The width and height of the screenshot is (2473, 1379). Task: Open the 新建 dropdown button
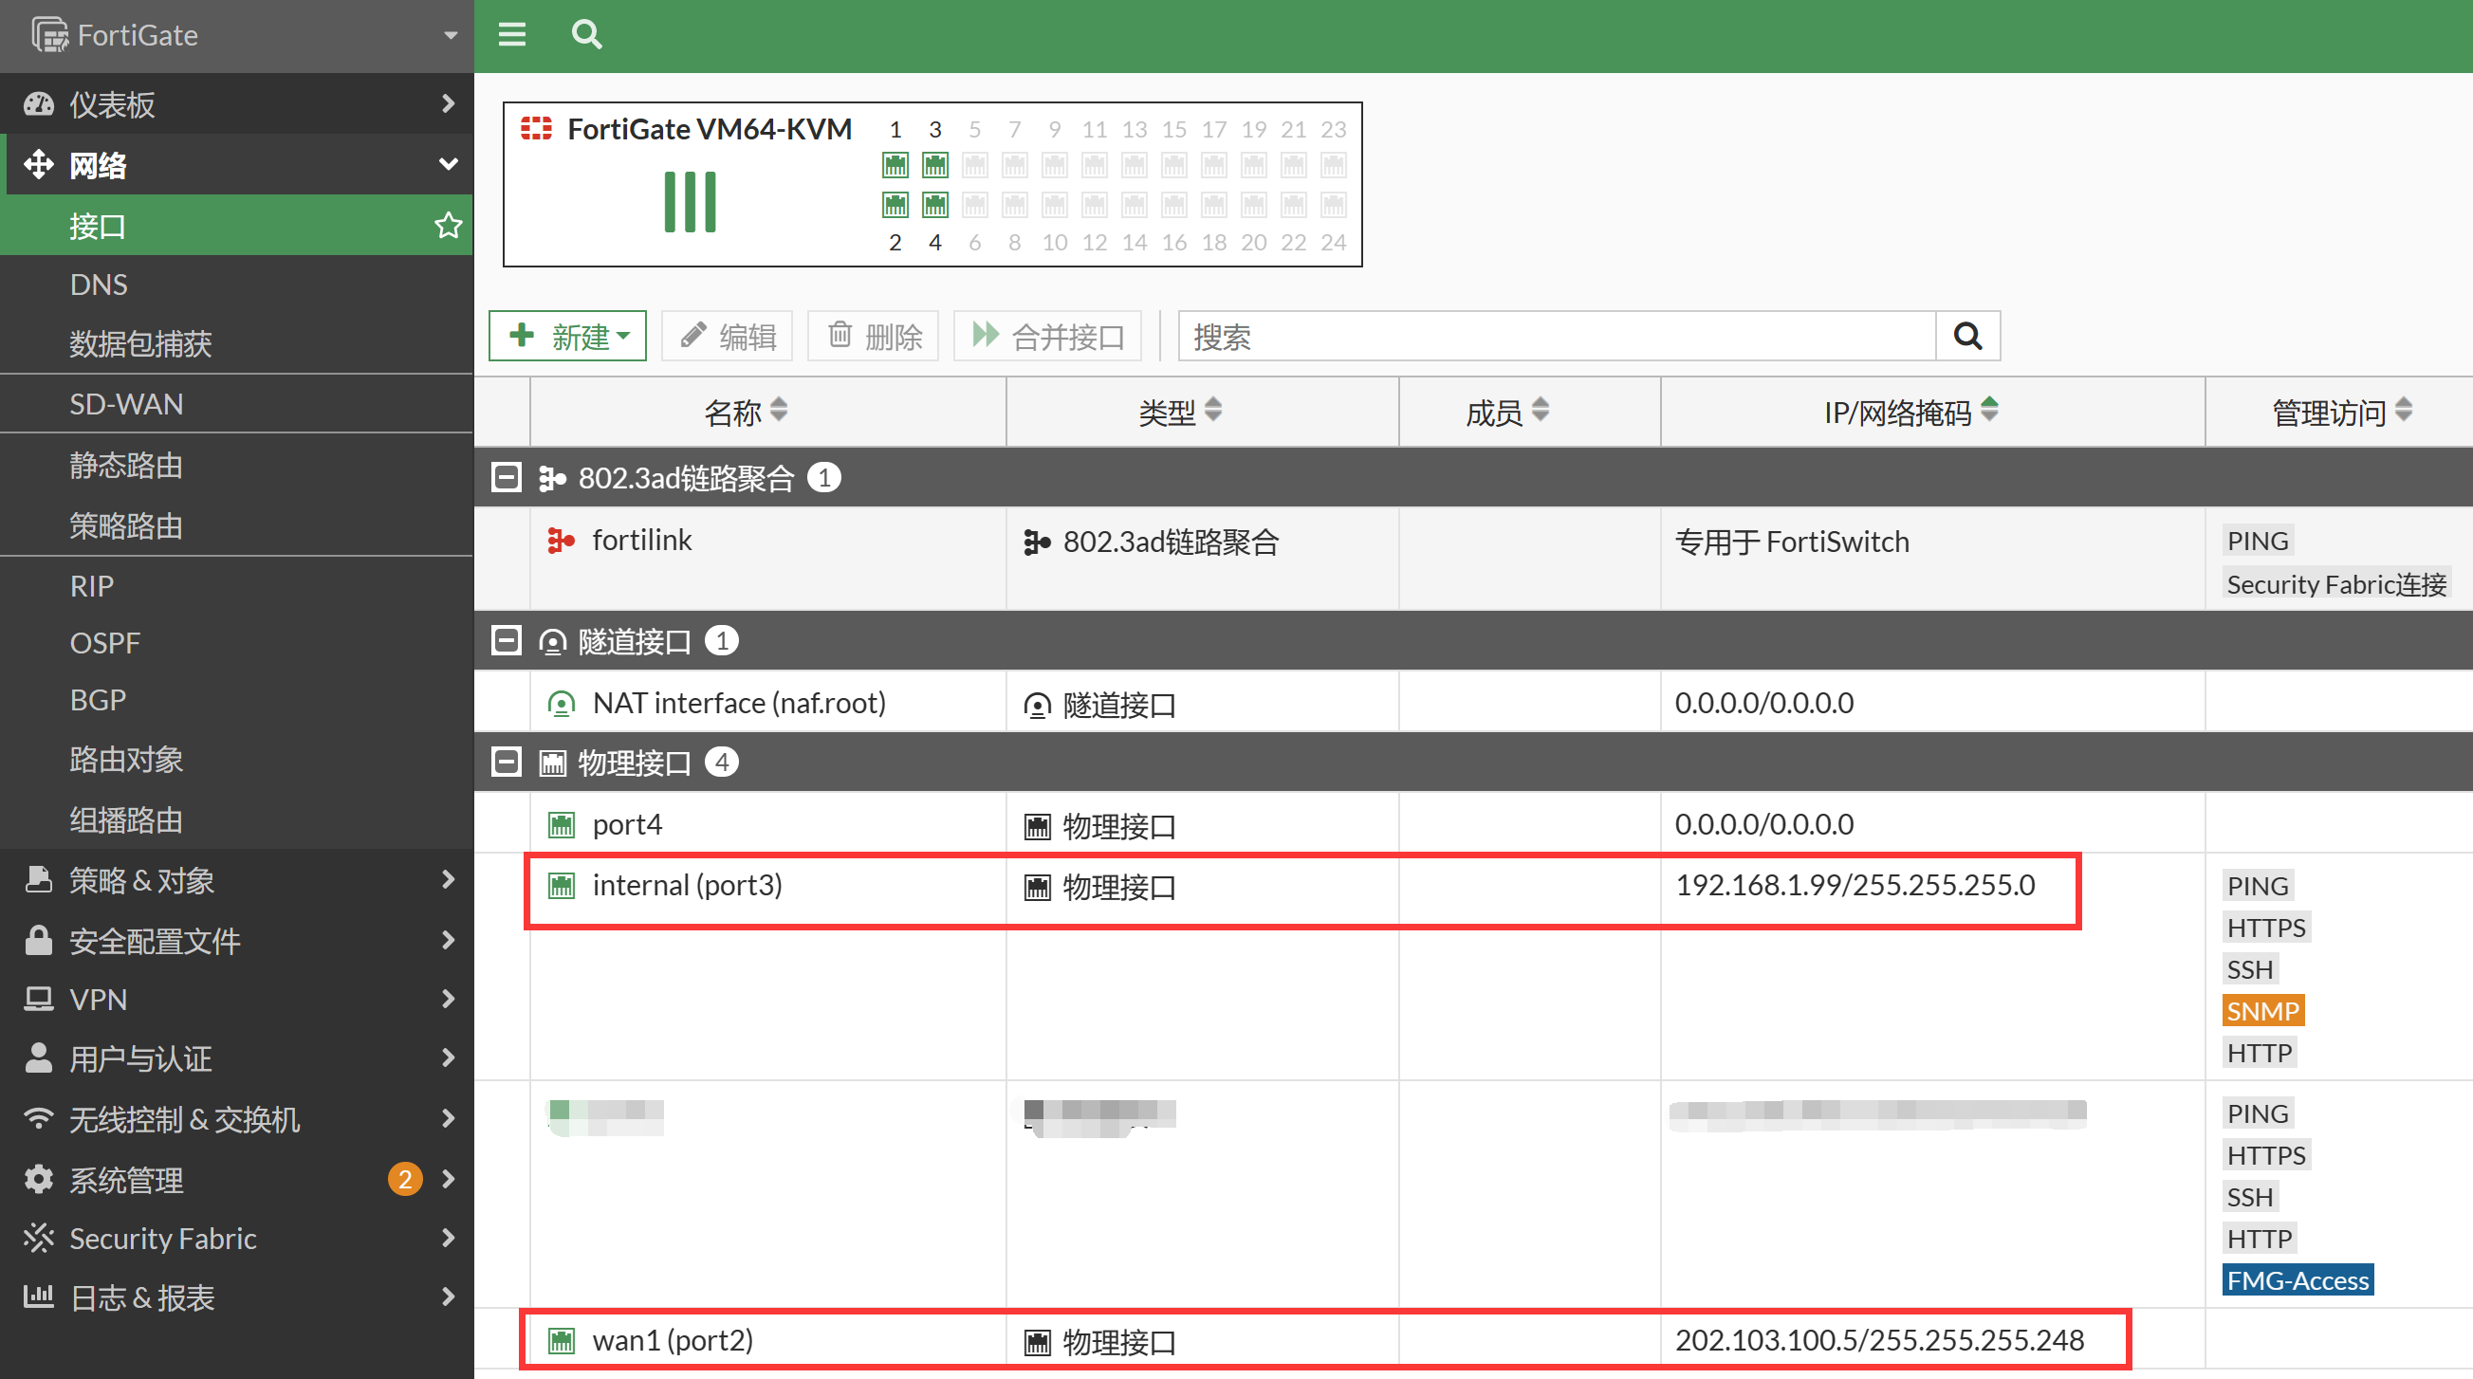click(x=568, y=337)
